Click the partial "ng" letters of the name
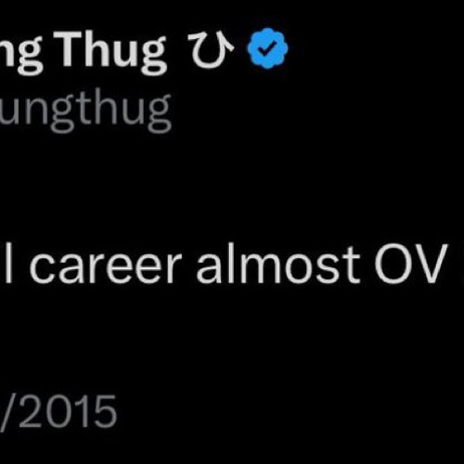Viewport: 464px width, 464px height. 21,53
